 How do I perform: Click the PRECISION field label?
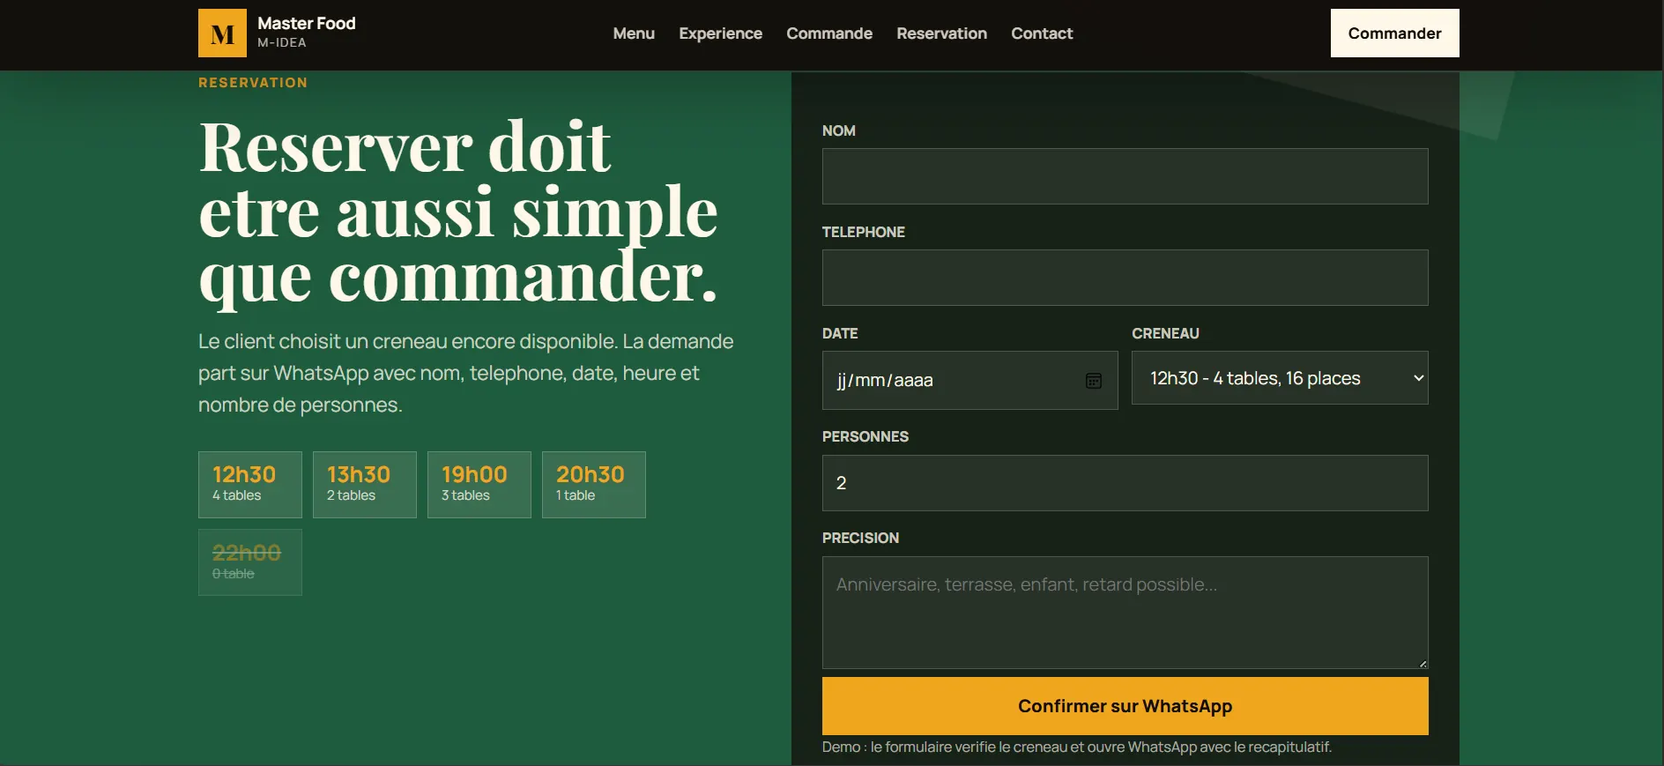[x=860, y=538]
